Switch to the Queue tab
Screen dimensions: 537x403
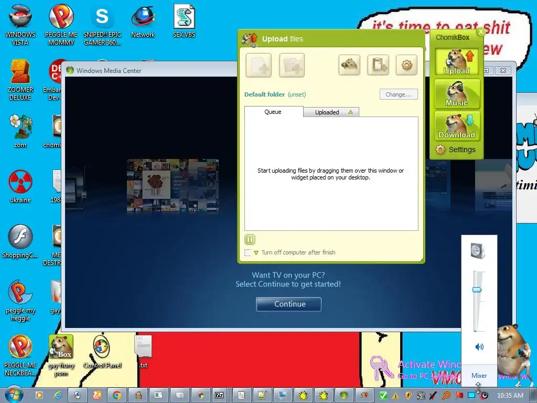pos(273,112)
